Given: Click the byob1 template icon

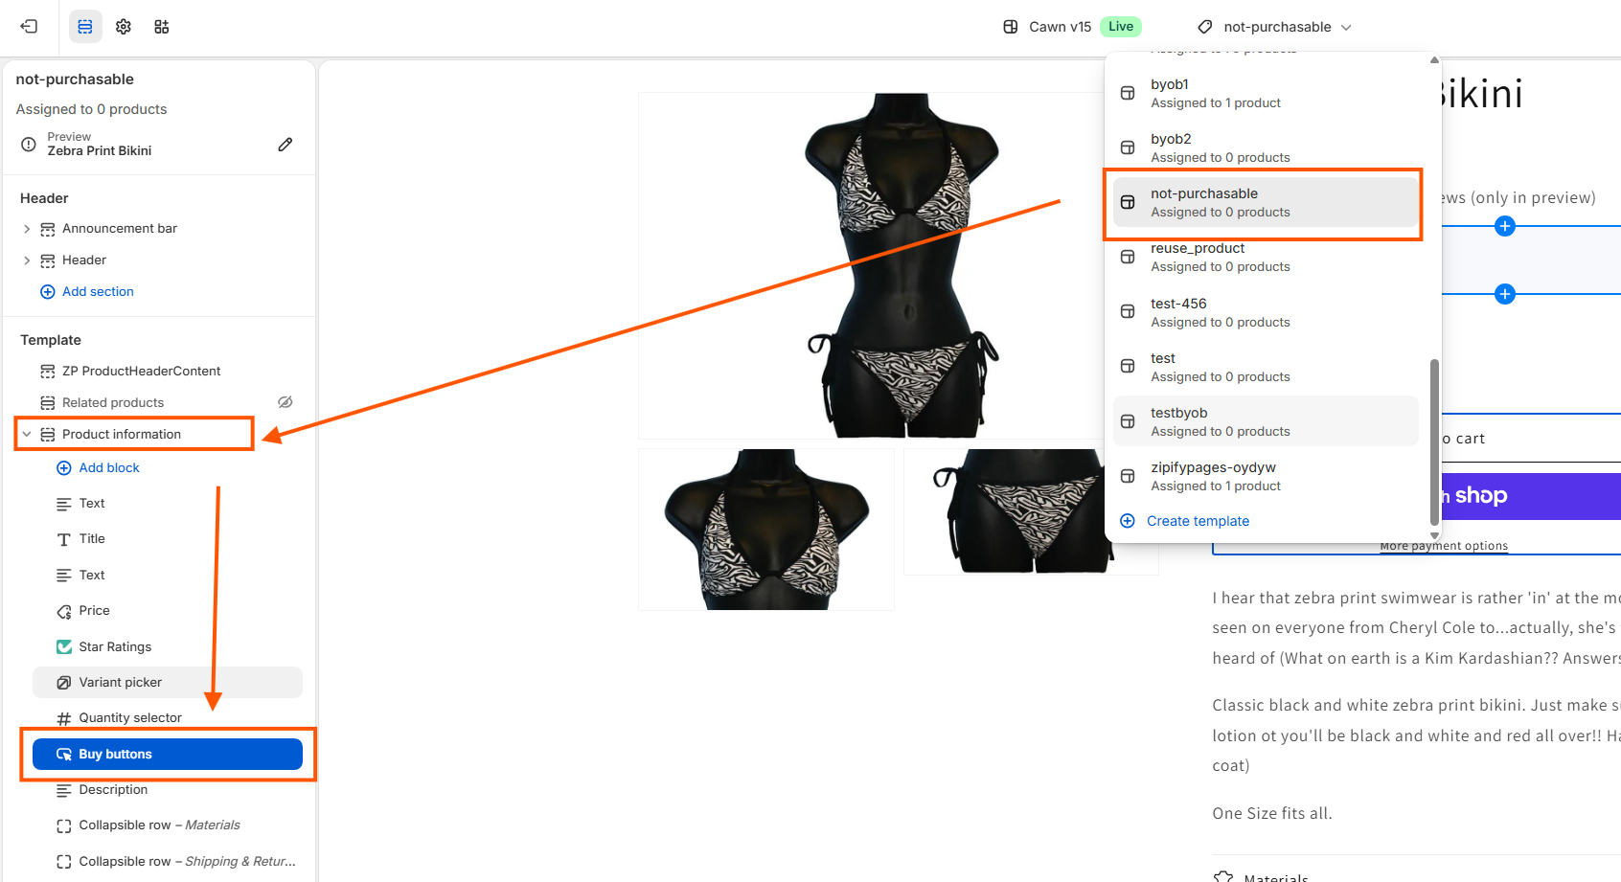Looking at the screenshot, I should (1128, 94).
